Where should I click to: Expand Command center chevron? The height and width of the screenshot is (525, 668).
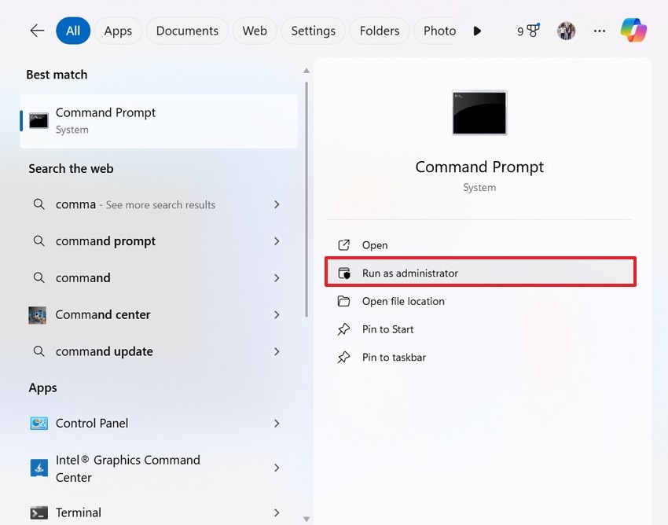tap(277, 315)
